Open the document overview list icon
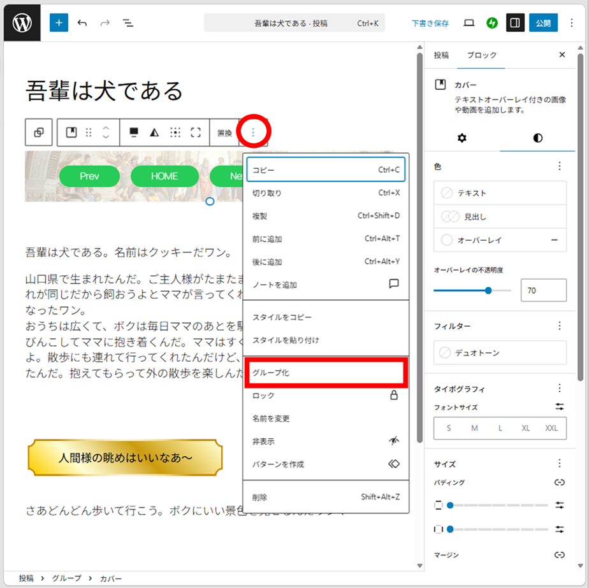 coord(128,23)
